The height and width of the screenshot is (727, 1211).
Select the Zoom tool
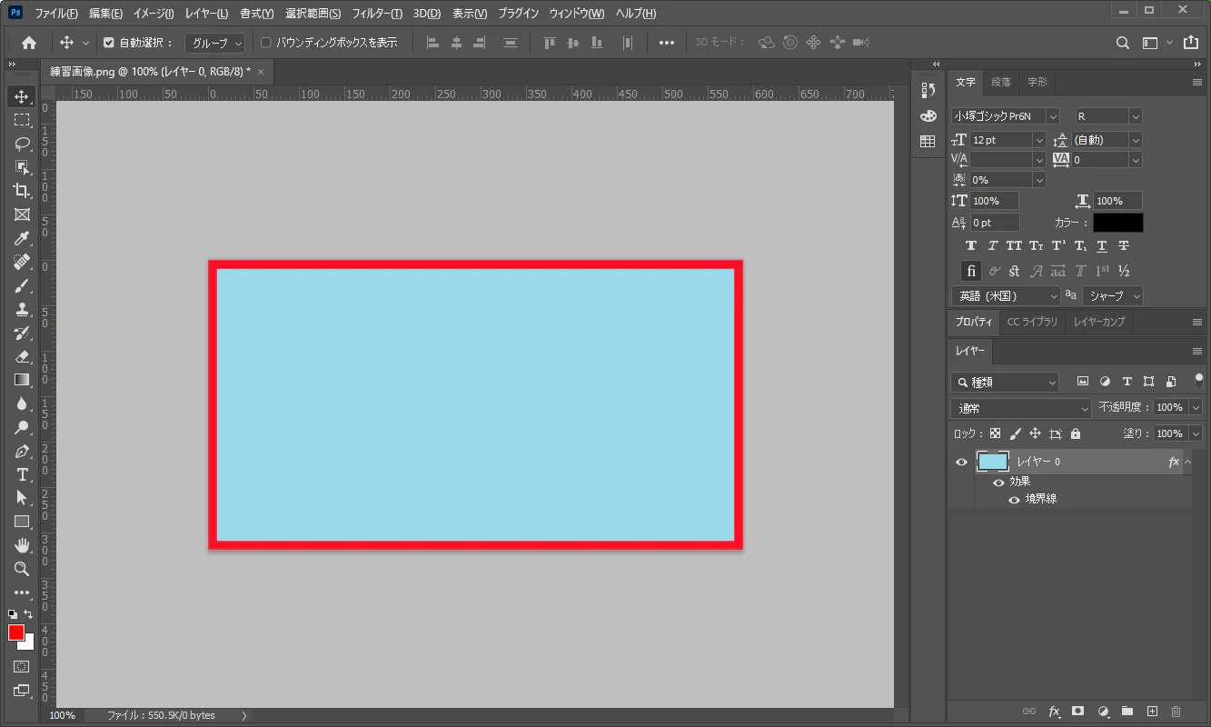(22, 569)
